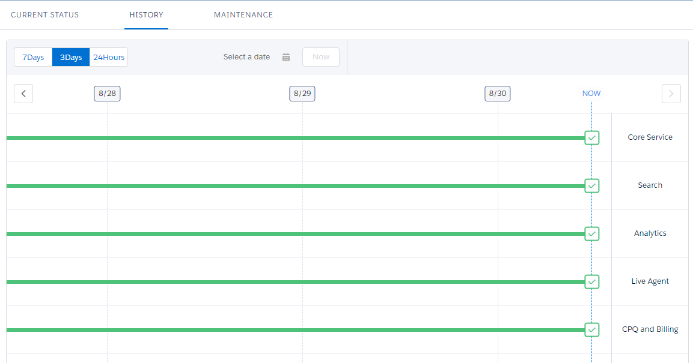
Task: Click the Live Agent green status bar
Action: click(296, 282)
